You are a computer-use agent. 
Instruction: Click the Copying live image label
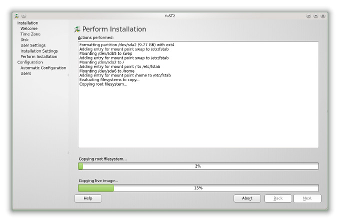click(98, 181)
